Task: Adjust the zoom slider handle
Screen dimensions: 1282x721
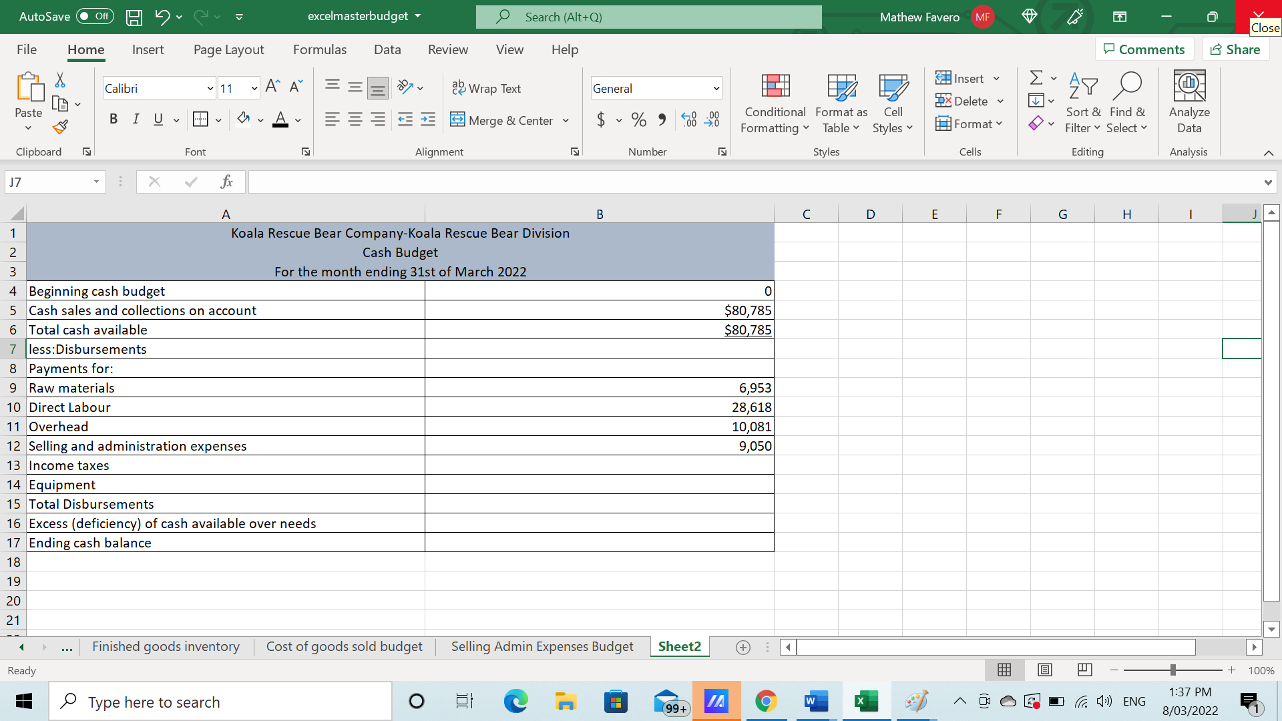Action: click(1173, 670)
